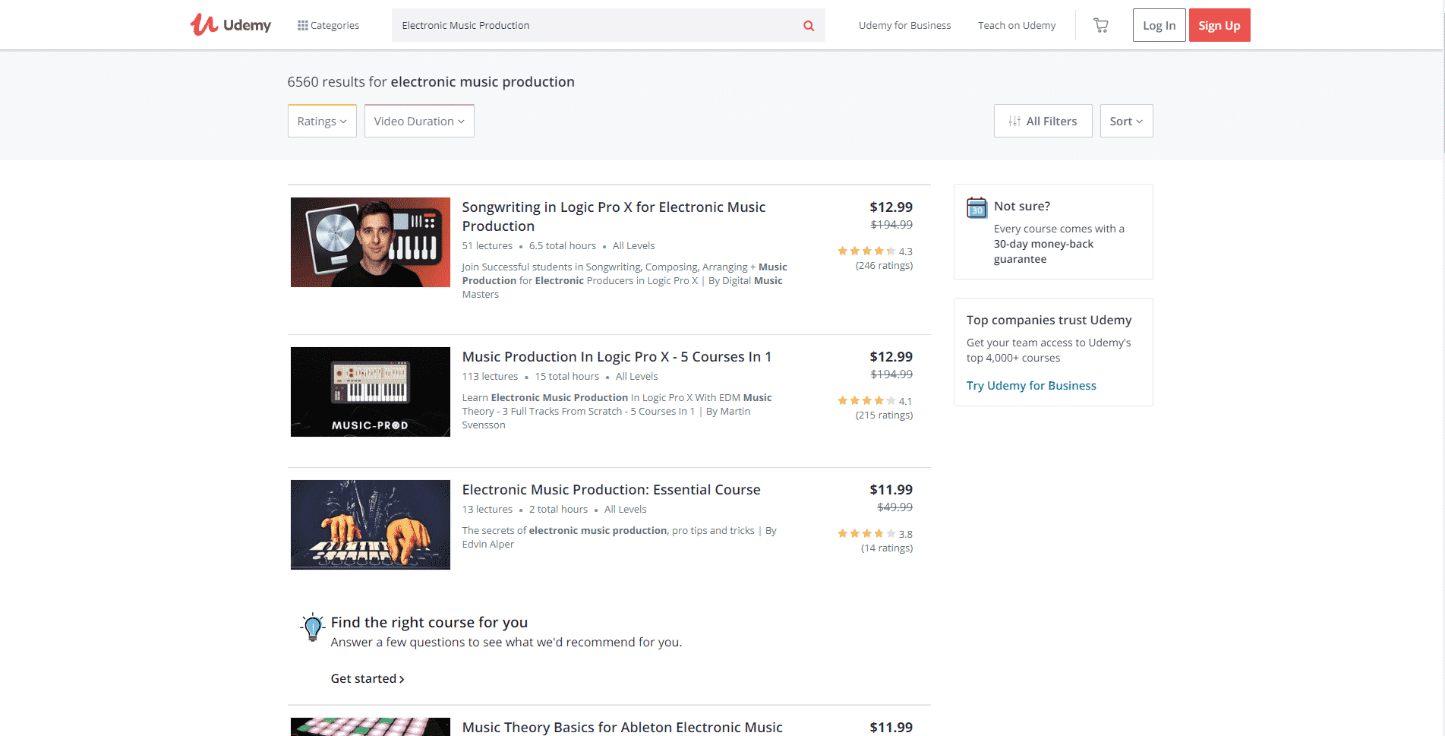Click '6560 results for electronic music production' heading

(x=431, y=82)
